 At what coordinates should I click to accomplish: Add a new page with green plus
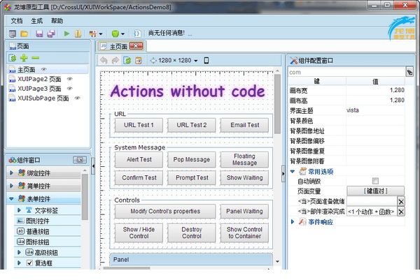click(x=24, y=58)
